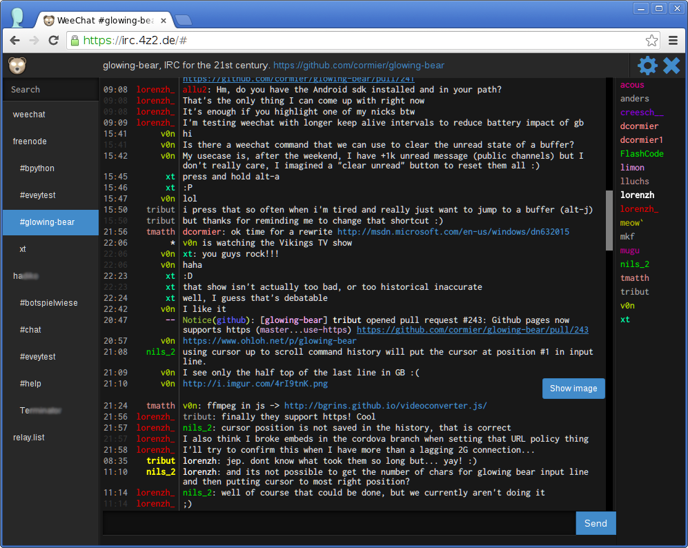Click the blue X disconnect icon

[x=671, y=66]
